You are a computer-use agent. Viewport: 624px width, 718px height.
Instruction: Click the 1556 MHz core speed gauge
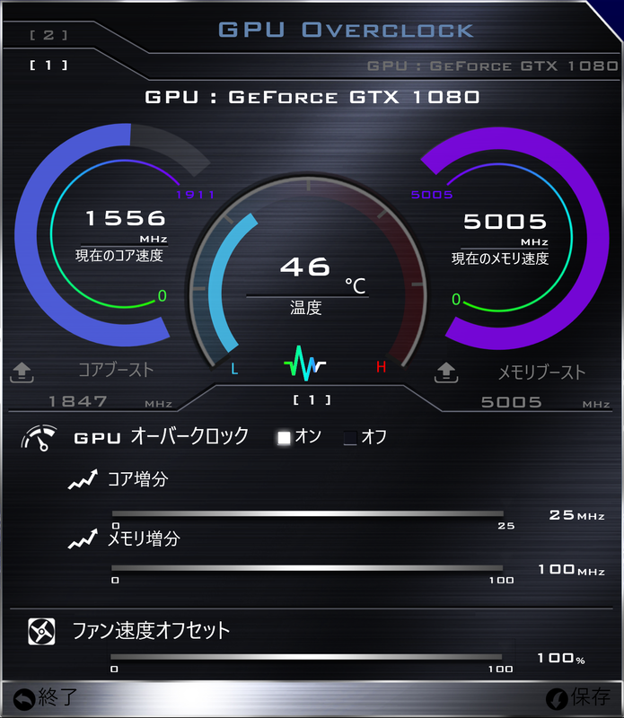click(x=114, y=234)
